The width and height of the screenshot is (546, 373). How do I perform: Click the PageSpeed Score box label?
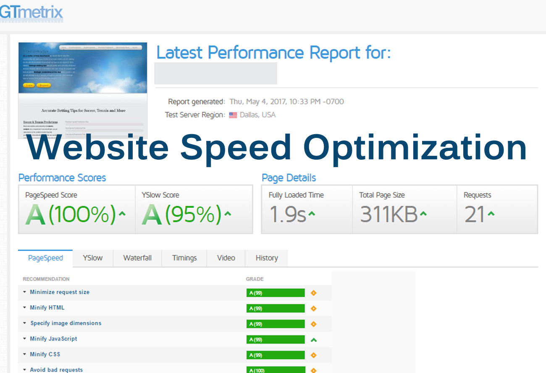point(51,195)
